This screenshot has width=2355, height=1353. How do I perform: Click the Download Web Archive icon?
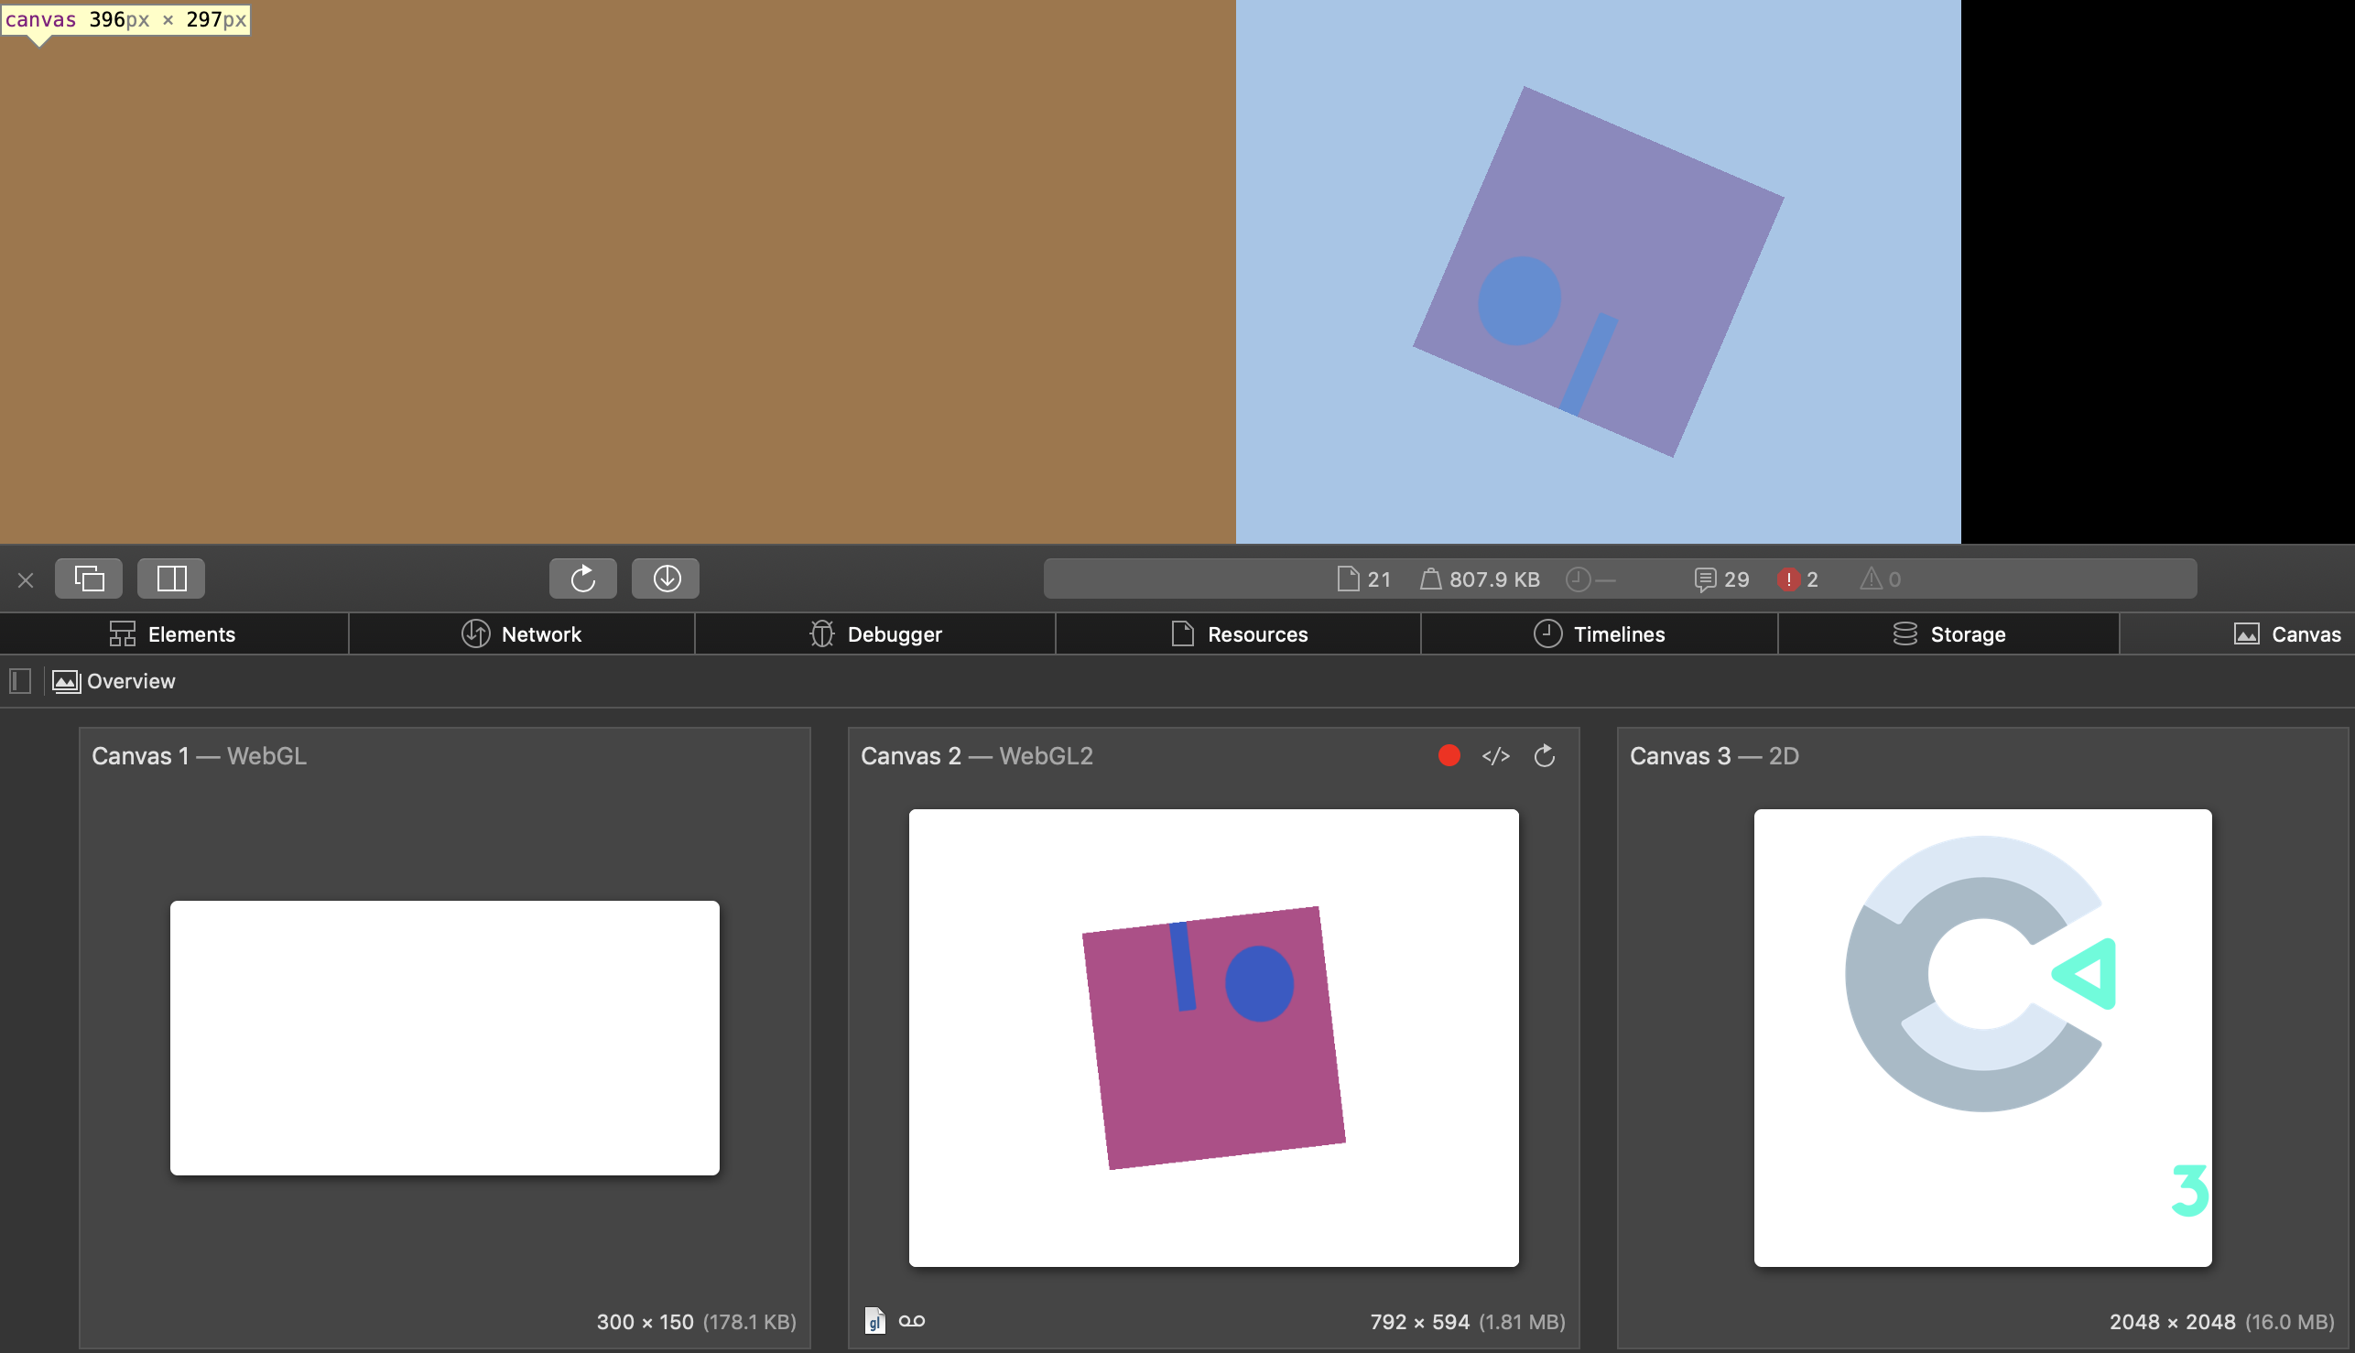(666, 578)
